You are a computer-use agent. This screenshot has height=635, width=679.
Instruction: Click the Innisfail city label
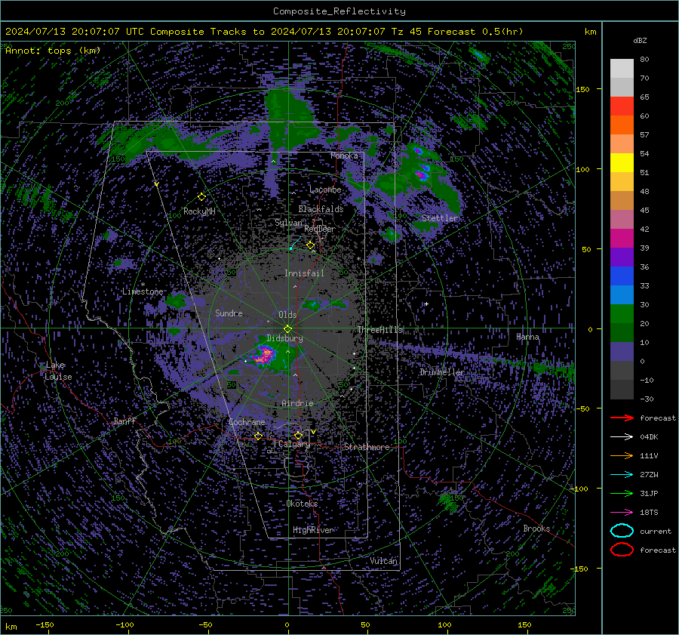pyautogui.click(x=304, y=273)
